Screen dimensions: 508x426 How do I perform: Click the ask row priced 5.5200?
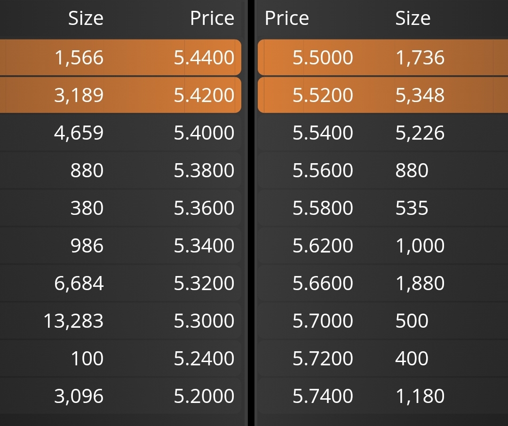383,95
